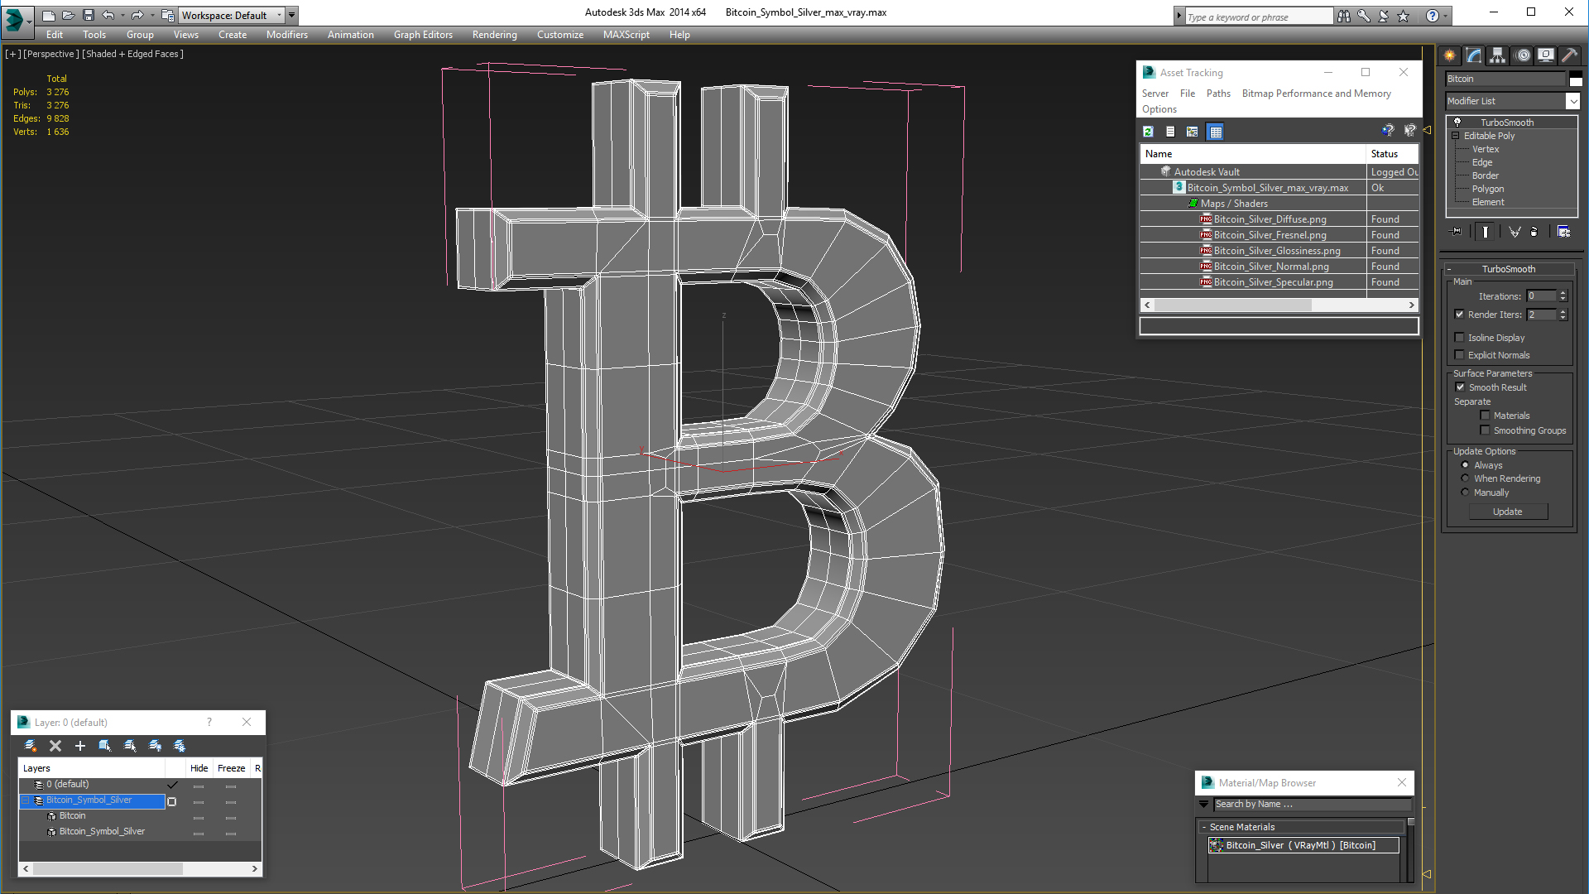
Task: Open Material/Map Browser options arrow
Action: tap(1203, 804)
